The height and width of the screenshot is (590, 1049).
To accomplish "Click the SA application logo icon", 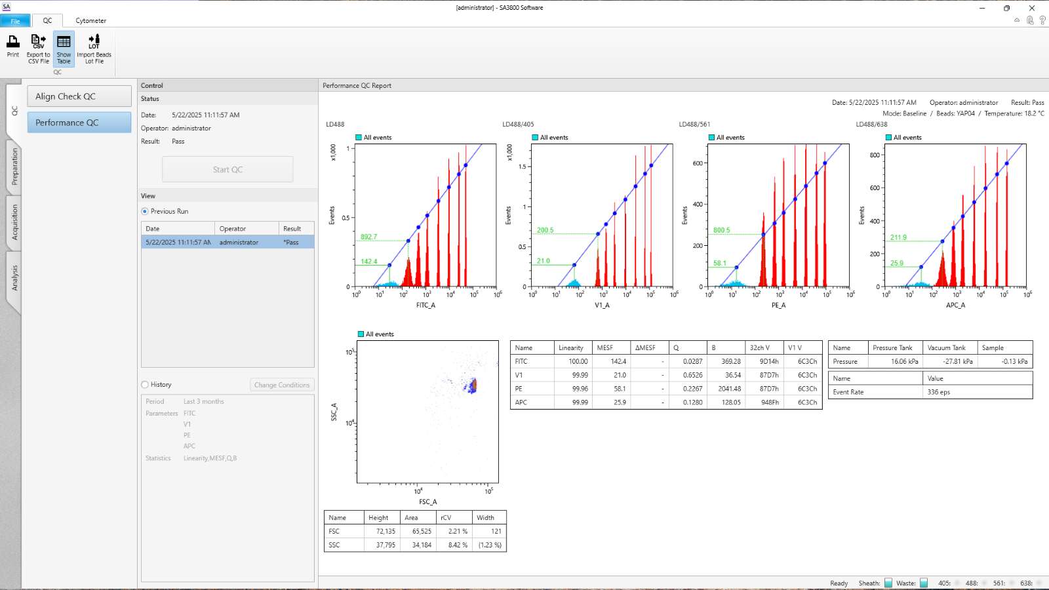I will (x=7, y=7).
